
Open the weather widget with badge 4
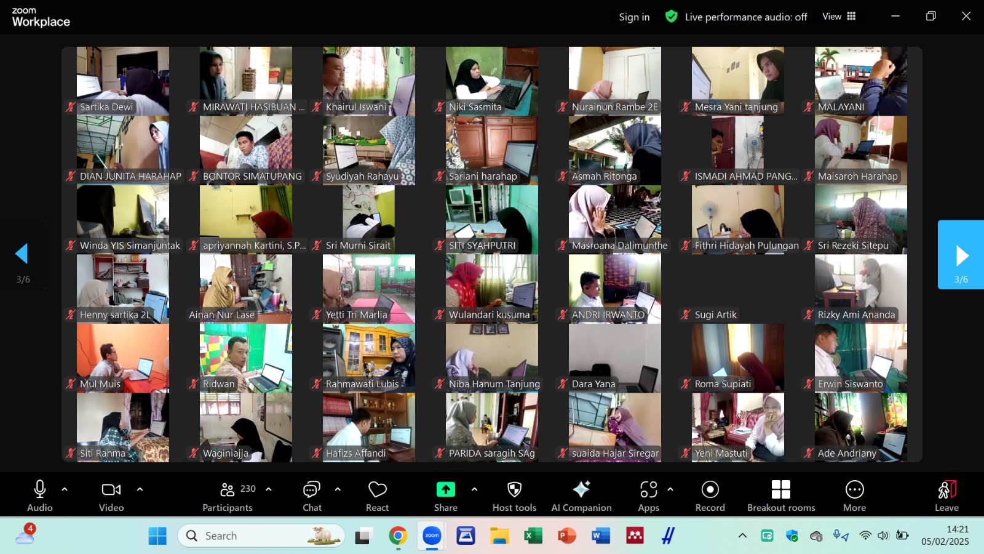coord(26,534)
